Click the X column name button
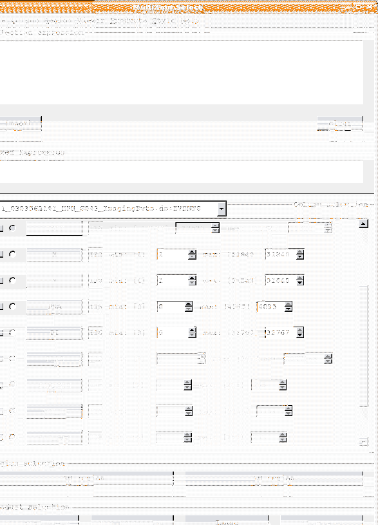The image size is (378, 525). pyautogui.click(x=54, y=254)
